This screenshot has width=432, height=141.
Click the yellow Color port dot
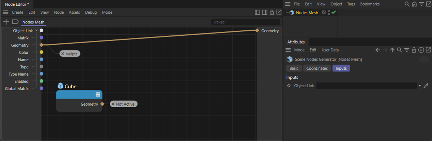click(x=41, y=52)
